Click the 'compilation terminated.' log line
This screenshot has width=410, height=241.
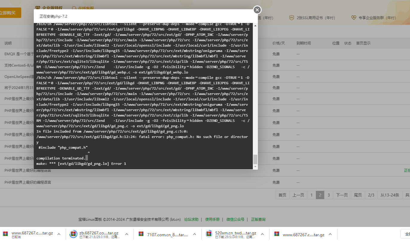(61, 158)
